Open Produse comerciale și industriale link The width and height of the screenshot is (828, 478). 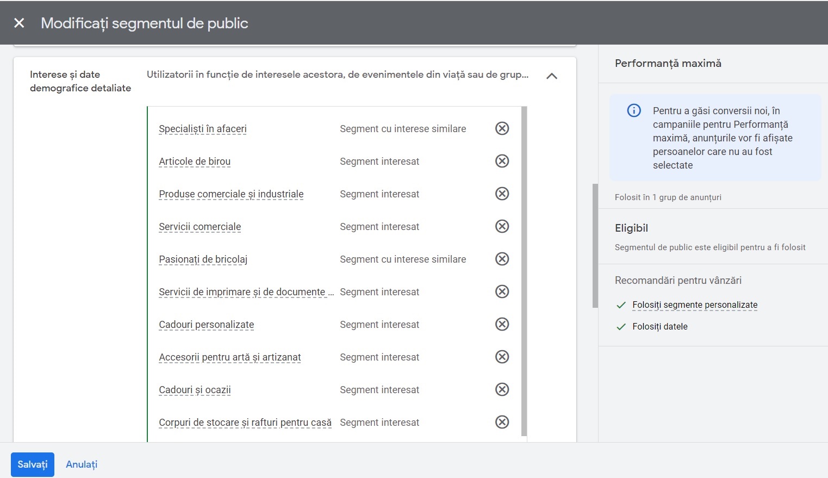point(231,194)
